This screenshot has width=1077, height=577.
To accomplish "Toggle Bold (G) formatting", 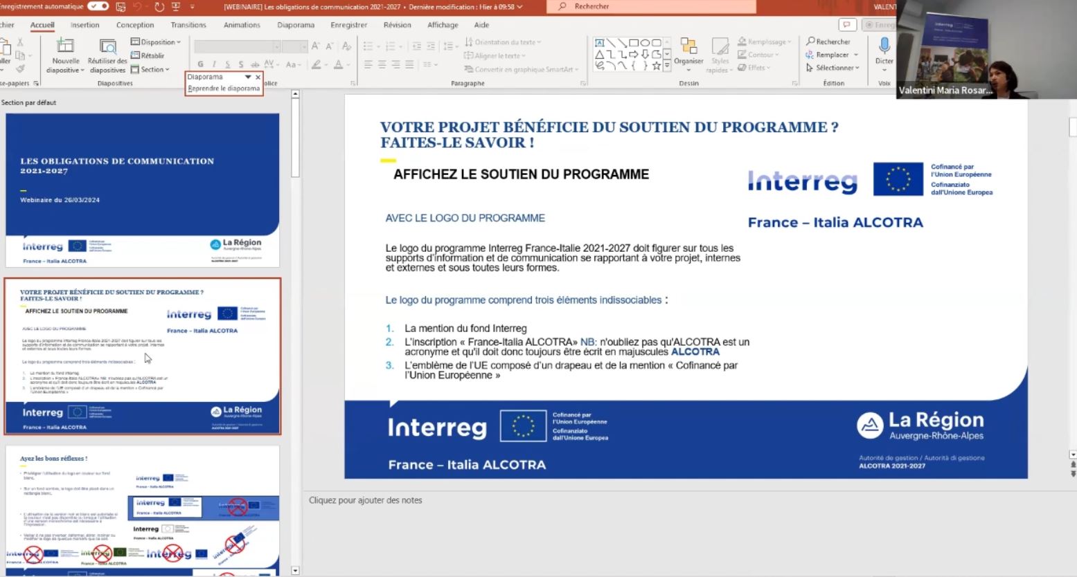I will [200, 64].
